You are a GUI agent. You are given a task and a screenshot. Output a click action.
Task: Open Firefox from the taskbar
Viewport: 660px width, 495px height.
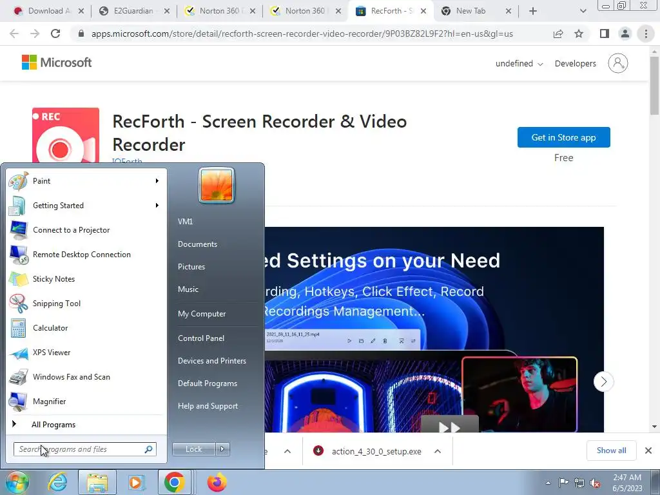click(x=217, y=482)
